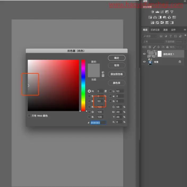Click the vertical hue spectrum slider
Screen dimensions: 187x187
pos(83,85)
